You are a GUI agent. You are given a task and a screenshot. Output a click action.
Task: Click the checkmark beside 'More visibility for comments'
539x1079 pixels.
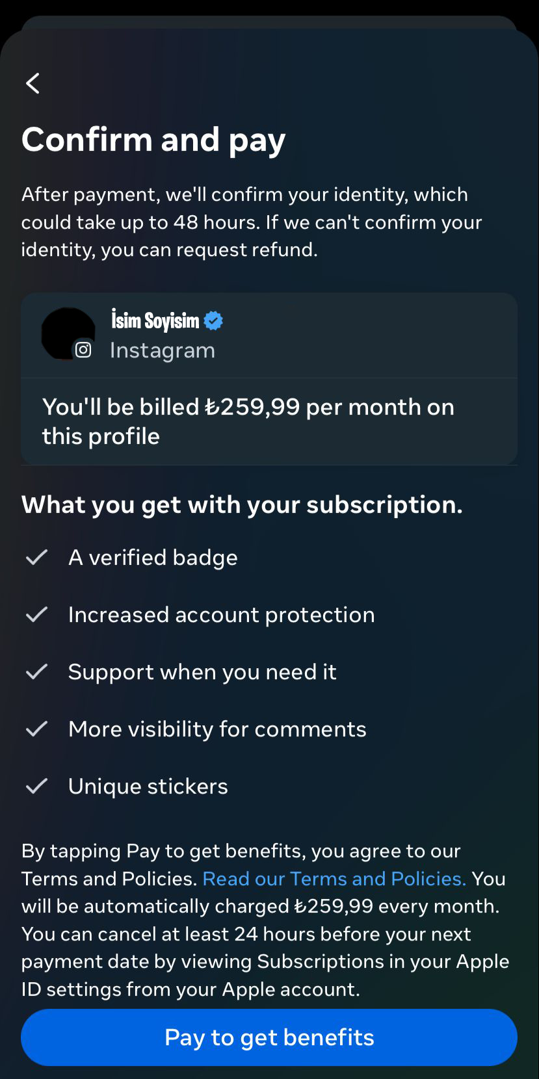click(x=37, y=729)
